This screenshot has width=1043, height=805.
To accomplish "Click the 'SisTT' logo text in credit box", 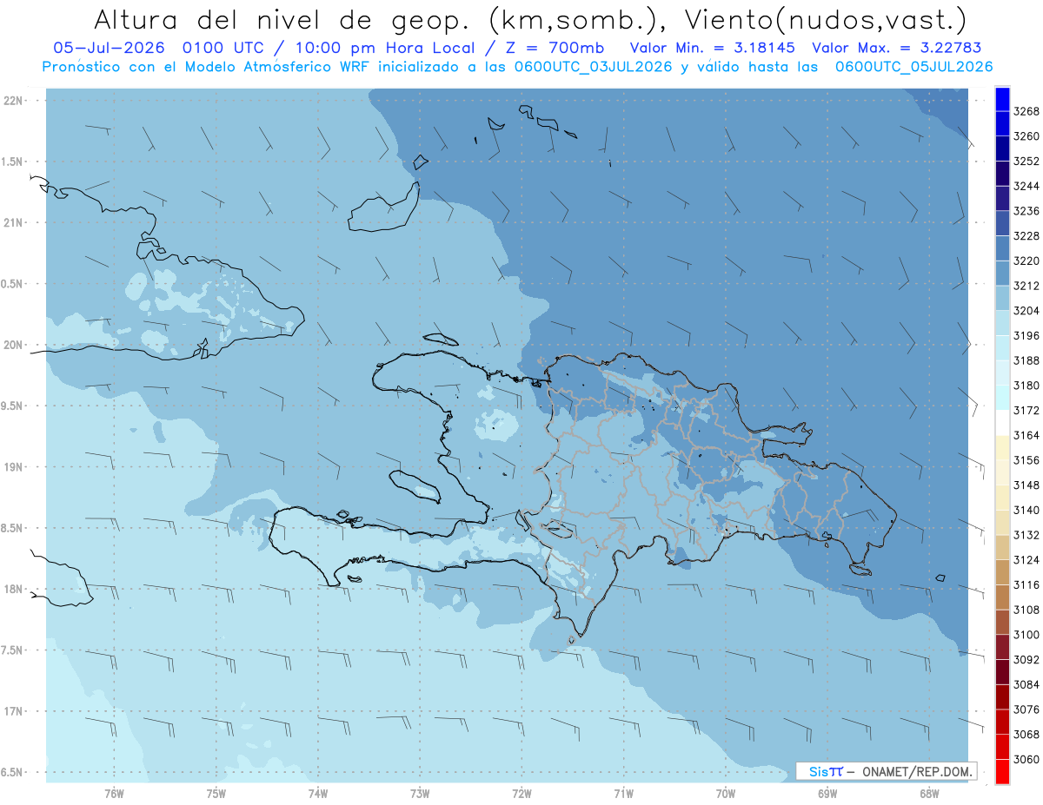I will [x=826, y=771].
